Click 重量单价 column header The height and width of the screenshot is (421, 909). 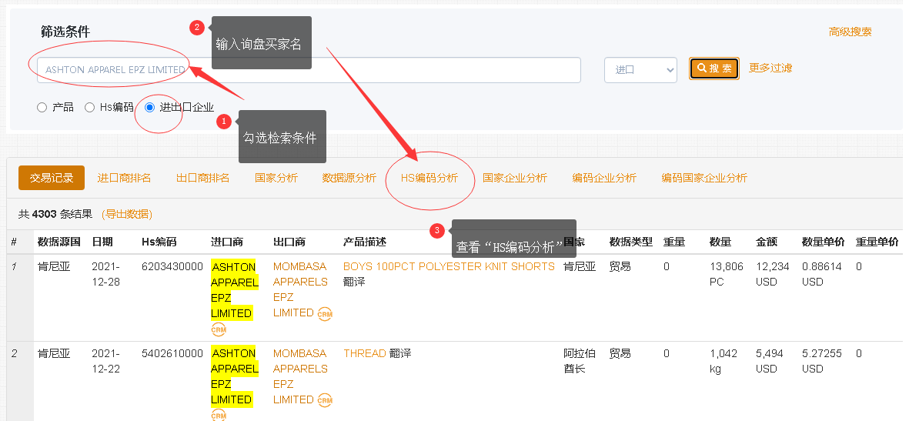(877, 242)
